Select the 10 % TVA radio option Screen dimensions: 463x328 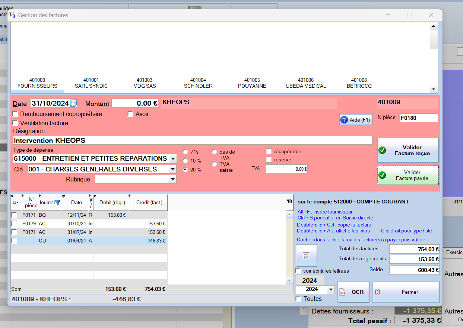tap(185, 161)
